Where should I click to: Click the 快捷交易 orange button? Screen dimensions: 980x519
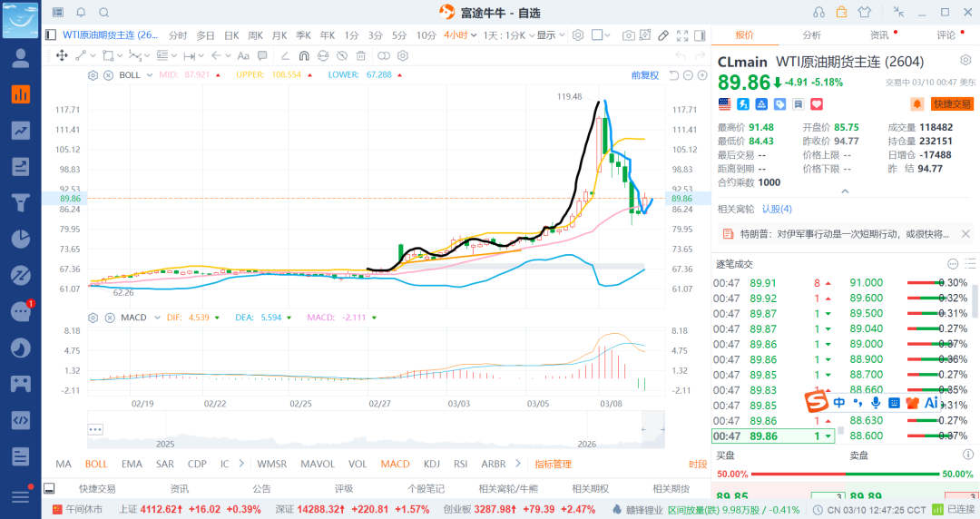pos(952,103)
